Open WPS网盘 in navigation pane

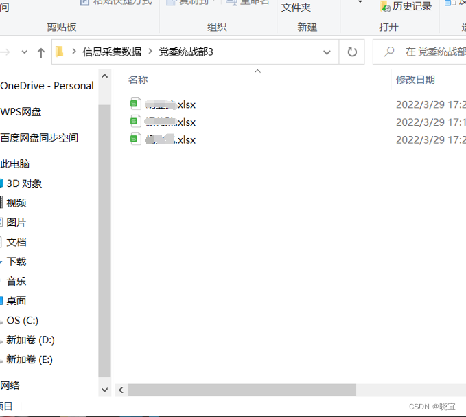coord(21,112)
